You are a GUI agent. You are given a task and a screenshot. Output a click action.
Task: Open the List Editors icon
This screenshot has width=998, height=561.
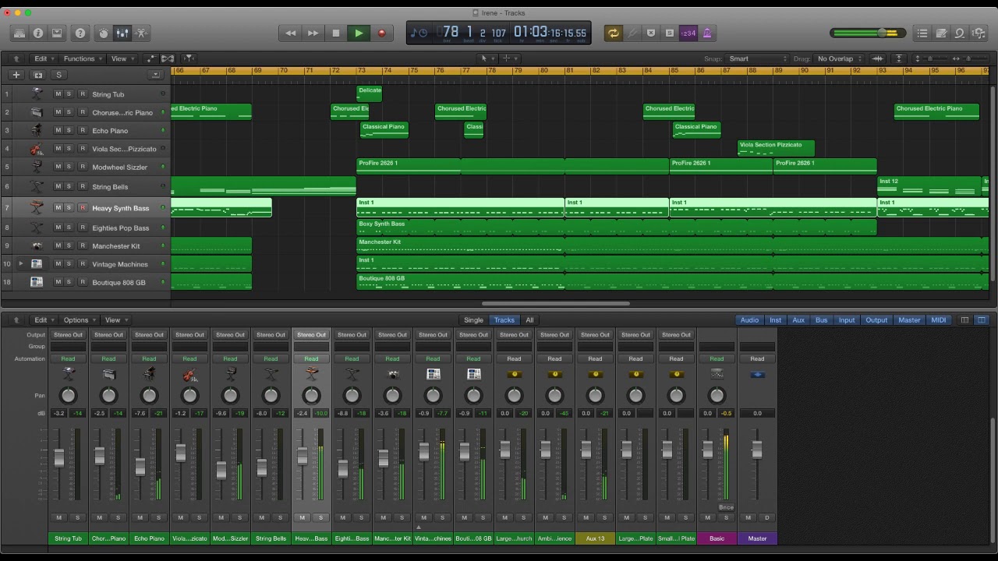click(x=922, y=34)
